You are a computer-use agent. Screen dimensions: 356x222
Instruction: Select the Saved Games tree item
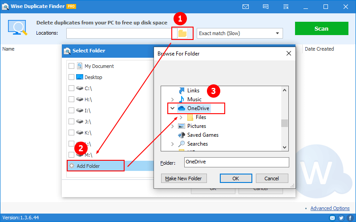click(203, 135)
